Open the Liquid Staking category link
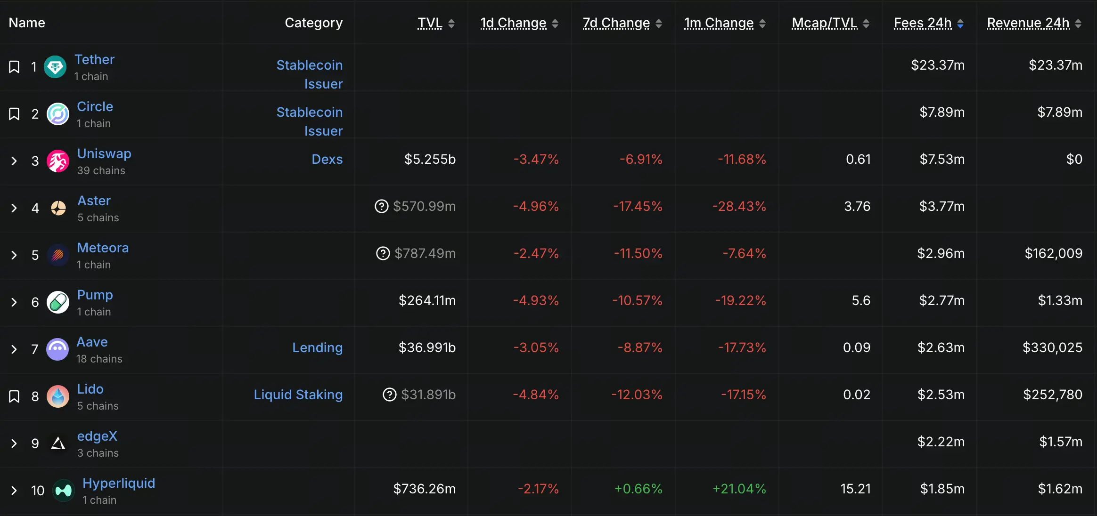This screenshot has height=516, width=1097. click(x=298, y=395)
